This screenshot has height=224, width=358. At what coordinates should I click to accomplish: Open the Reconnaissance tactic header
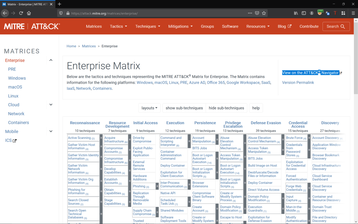click(x=85, y=123)
